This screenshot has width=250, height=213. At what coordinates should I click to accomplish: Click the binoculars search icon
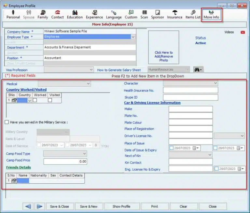(x=198, y=70)
